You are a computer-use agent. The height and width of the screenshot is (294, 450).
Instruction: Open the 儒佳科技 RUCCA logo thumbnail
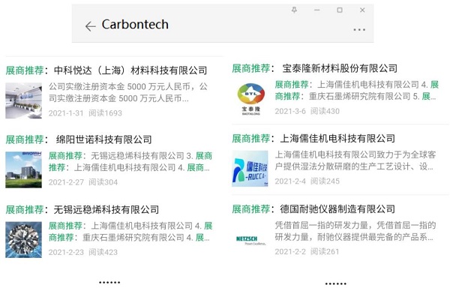pyautogui.click(x=250, y=169)
